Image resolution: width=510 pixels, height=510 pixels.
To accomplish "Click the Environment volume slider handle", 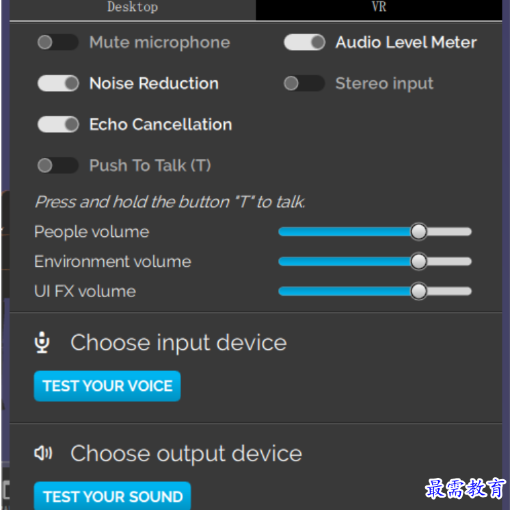I will point(418,262).
